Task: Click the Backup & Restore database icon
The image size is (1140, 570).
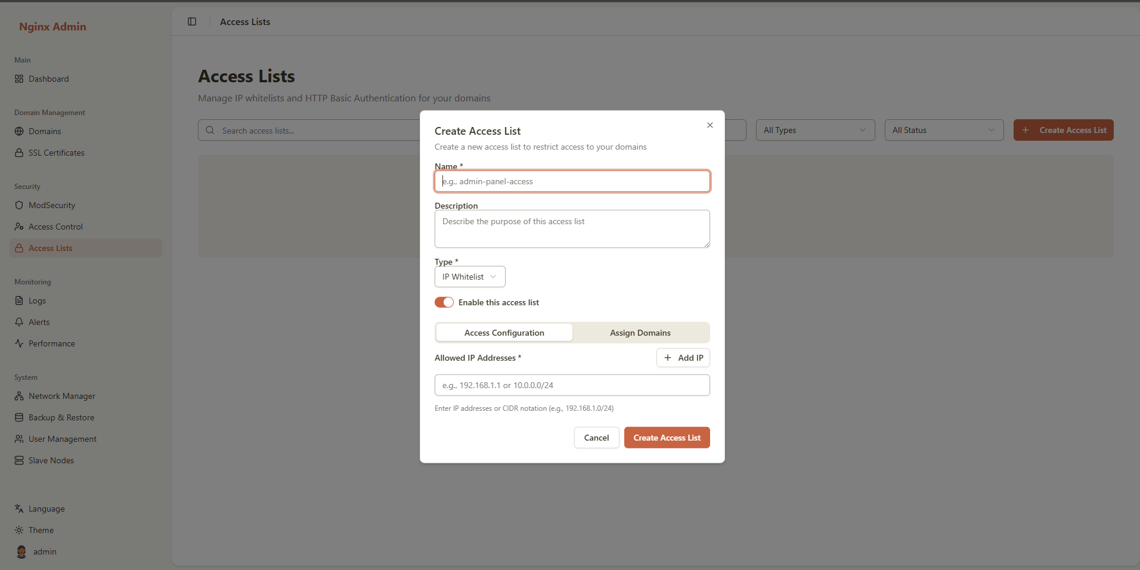Action: (19, 417)
